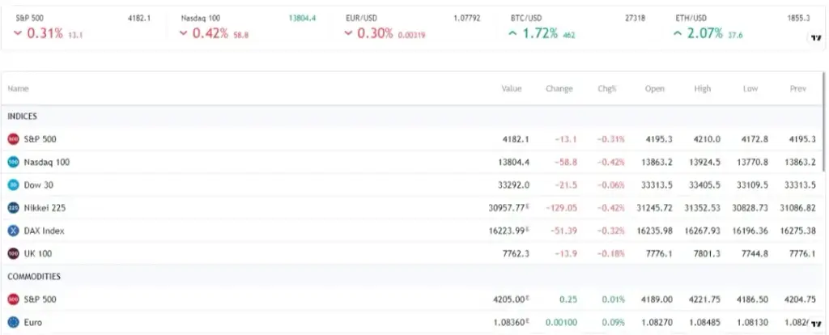This screenshot has height=335, width=829.
Task: Click the Euro commodity row icon
Action: [x=13, y=322]
